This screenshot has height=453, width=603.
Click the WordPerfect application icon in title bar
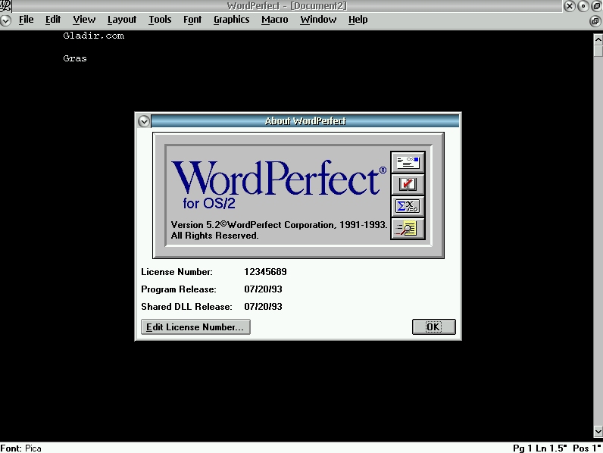point(5,6)
